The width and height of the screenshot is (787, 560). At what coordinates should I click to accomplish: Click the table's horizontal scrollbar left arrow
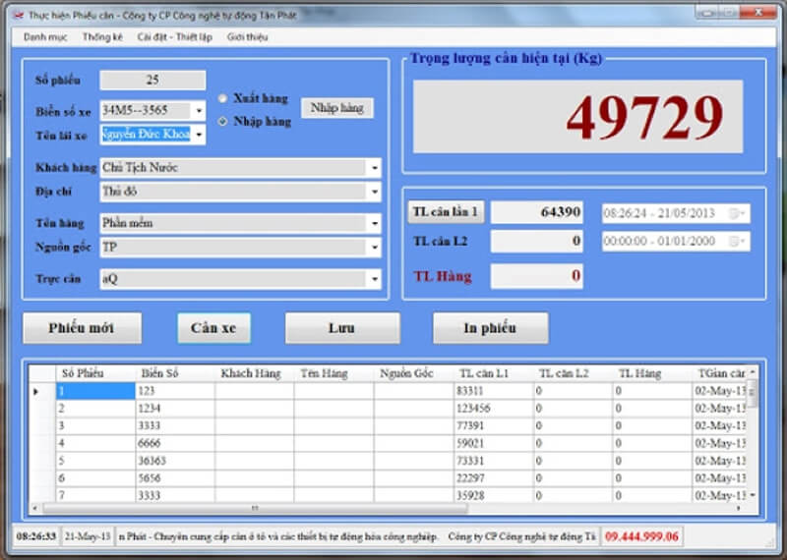pos(36,508)
